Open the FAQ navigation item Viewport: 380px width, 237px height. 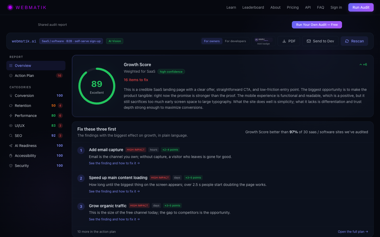tap(320, 7)
